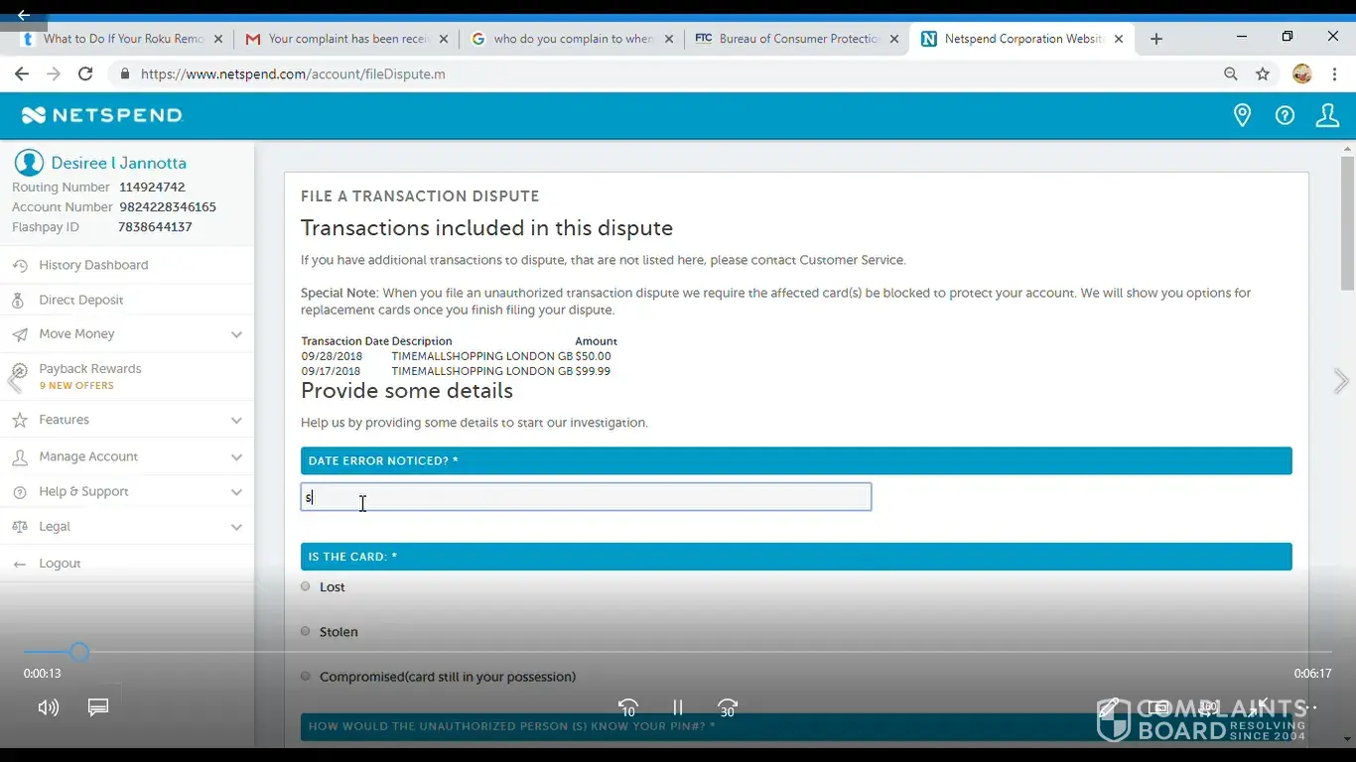Click the 09/28/2018 transaction date

(332, 356)
